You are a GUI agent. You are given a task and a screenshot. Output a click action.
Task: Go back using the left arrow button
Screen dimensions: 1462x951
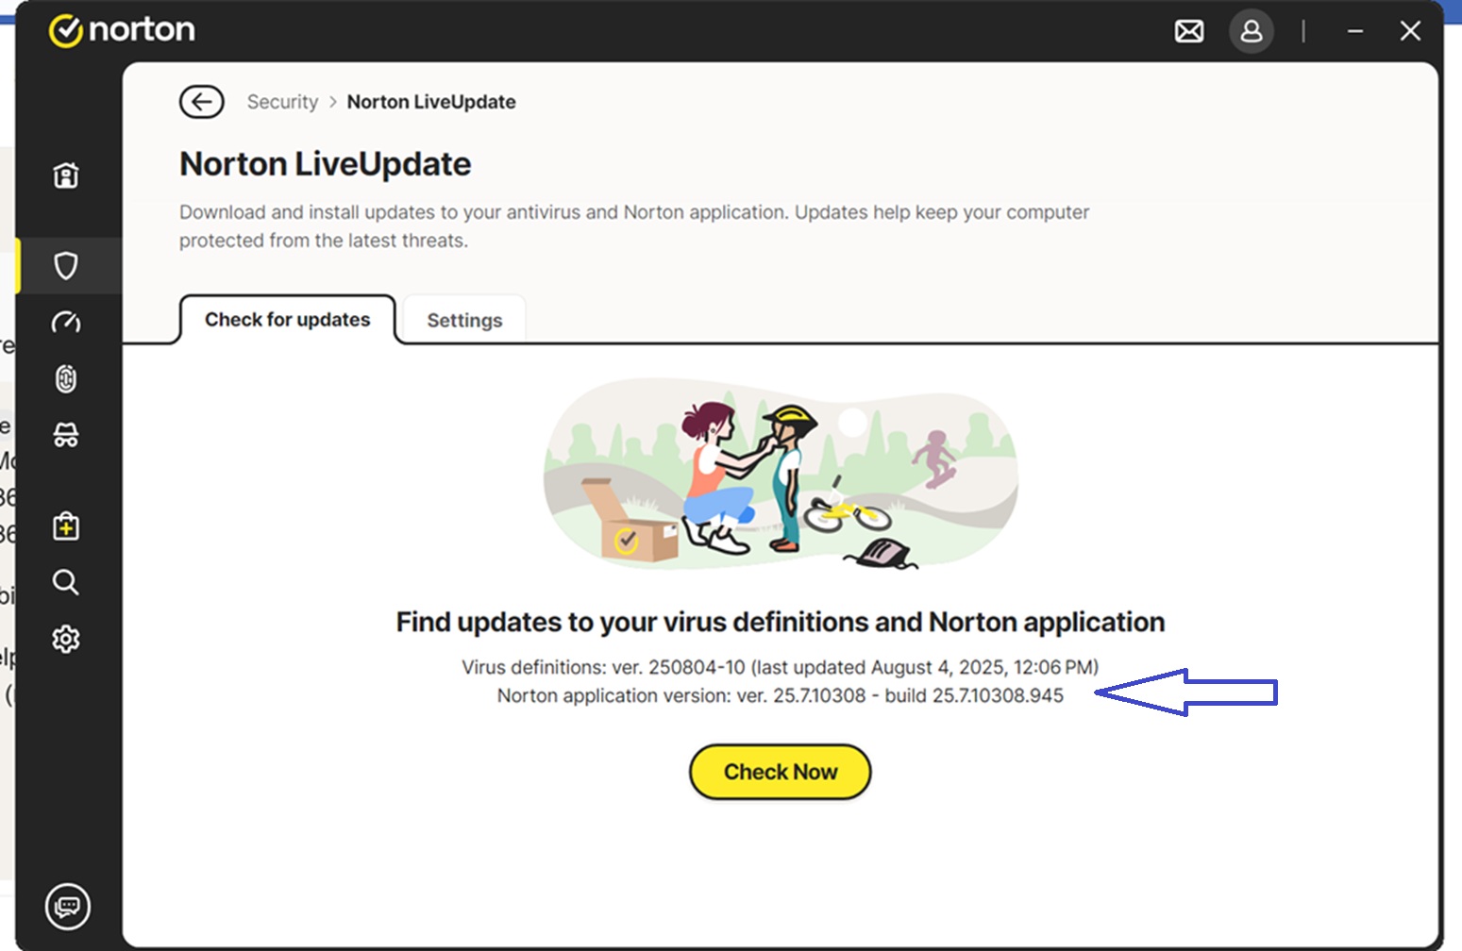[202, 102]
